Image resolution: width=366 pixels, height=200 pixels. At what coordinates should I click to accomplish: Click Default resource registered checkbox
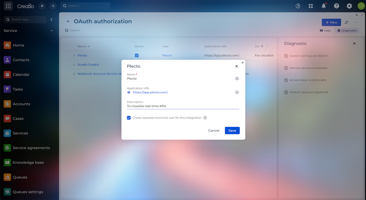click(x=286, y=92)
